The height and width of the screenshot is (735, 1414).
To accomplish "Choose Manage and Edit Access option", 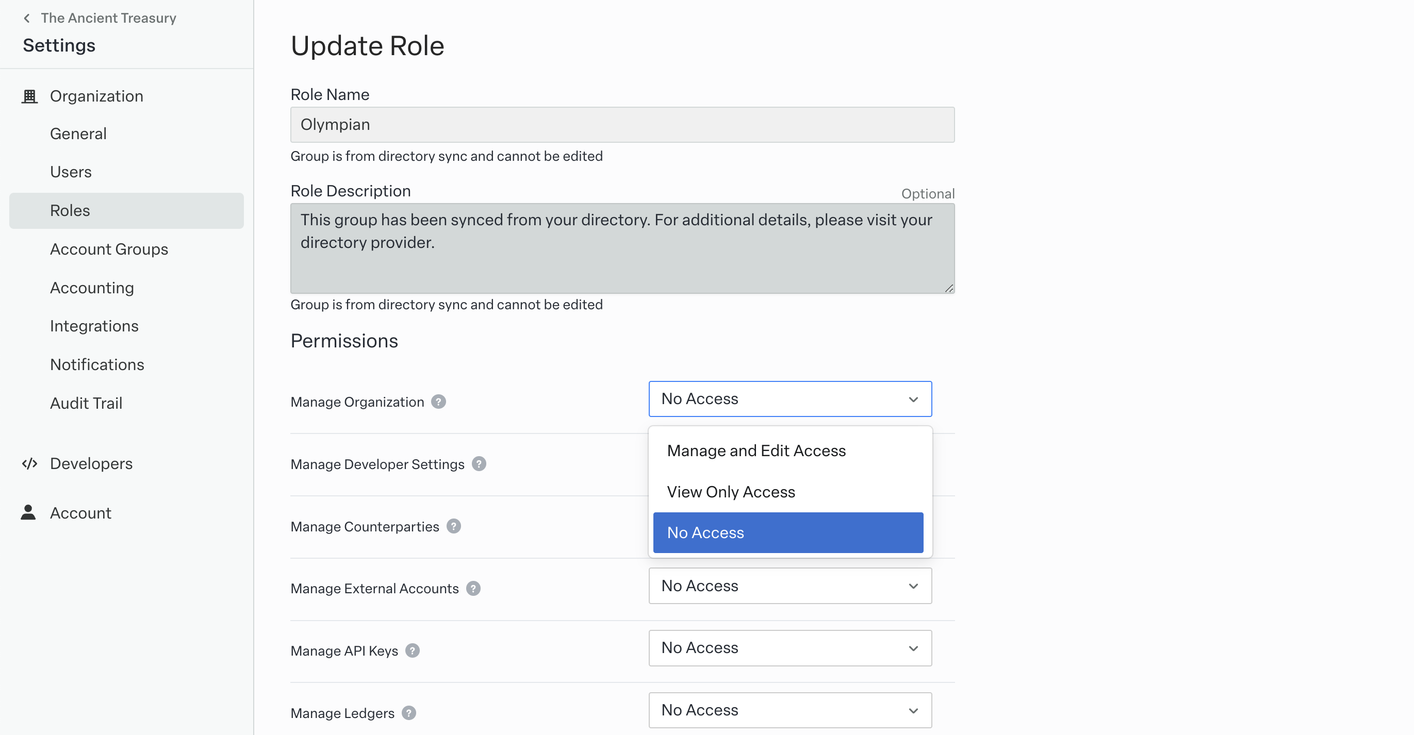I will click(x=755, y=450).
